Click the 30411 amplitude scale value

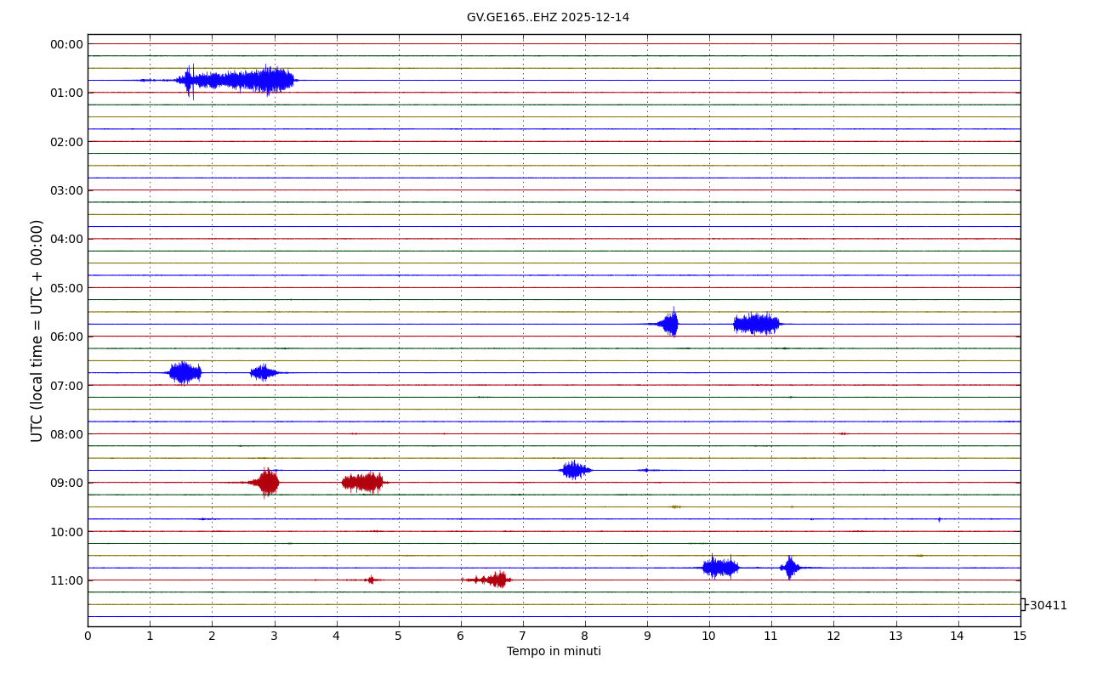click(1048, 606)
